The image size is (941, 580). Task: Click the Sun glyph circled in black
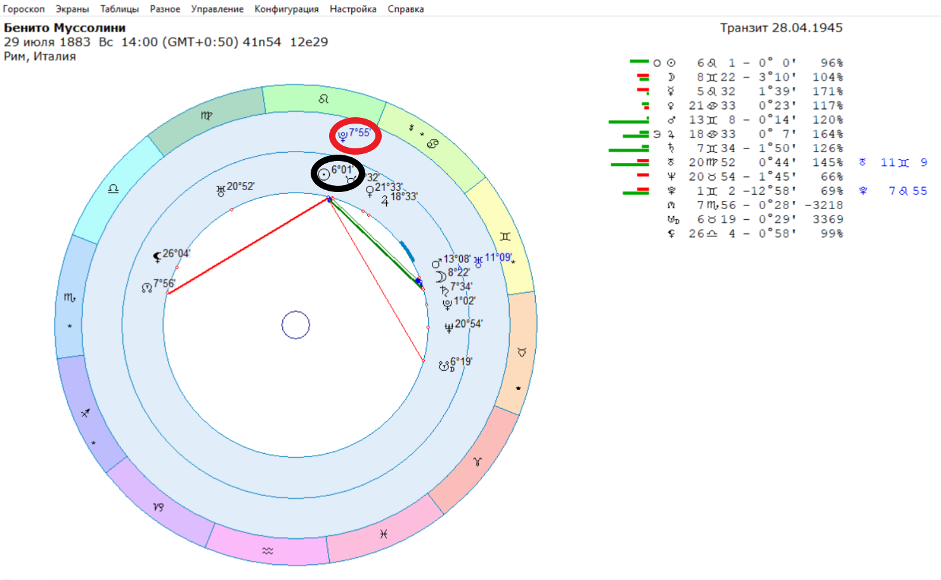click(324, 174)
